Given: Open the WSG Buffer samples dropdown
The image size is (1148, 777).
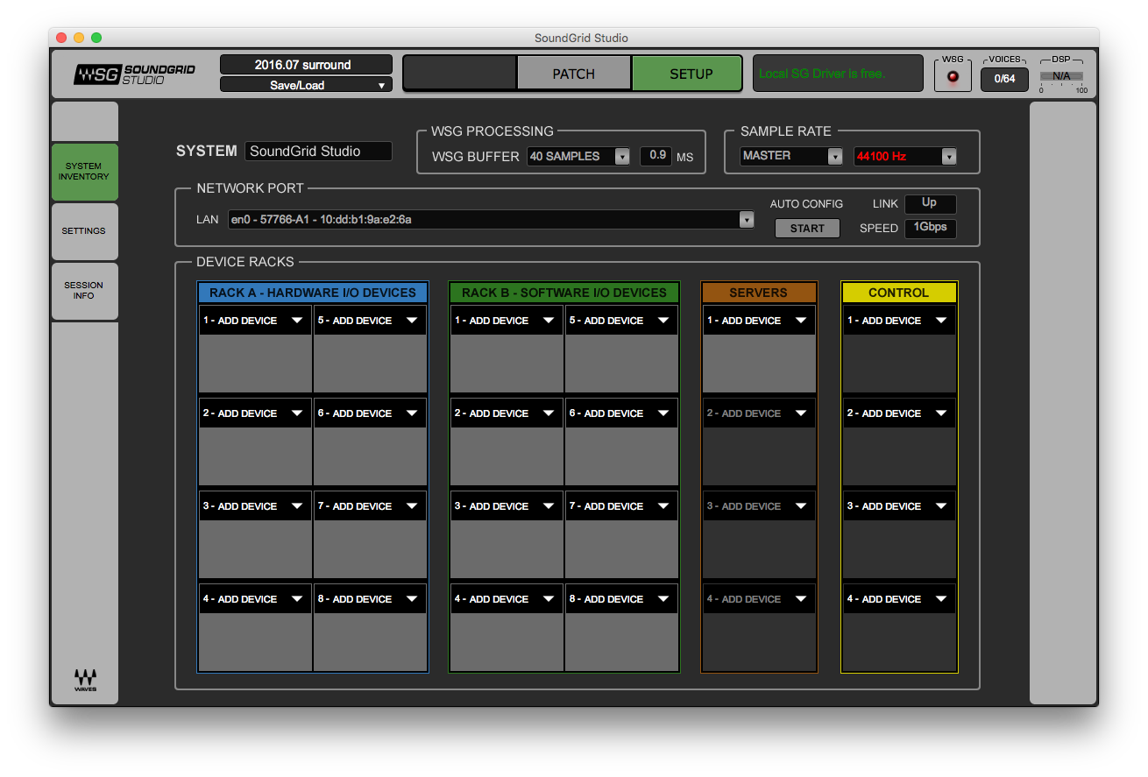Looking at the screenshot, I should click(578, 156).
